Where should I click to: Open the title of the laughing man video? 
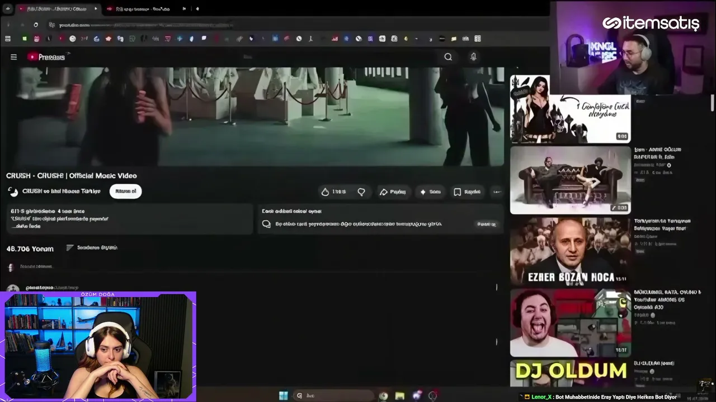(667, 299)
